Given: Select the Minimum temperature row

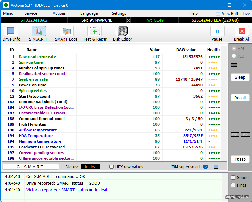Looking at the screenshot, I should pos(112,141).
